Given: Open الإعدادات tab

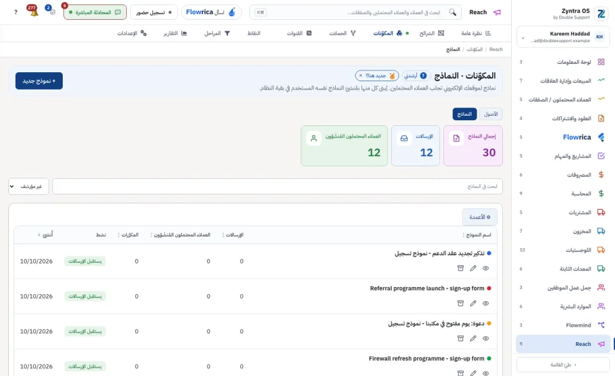Looking at the screenshot, I should click(132, 33).
